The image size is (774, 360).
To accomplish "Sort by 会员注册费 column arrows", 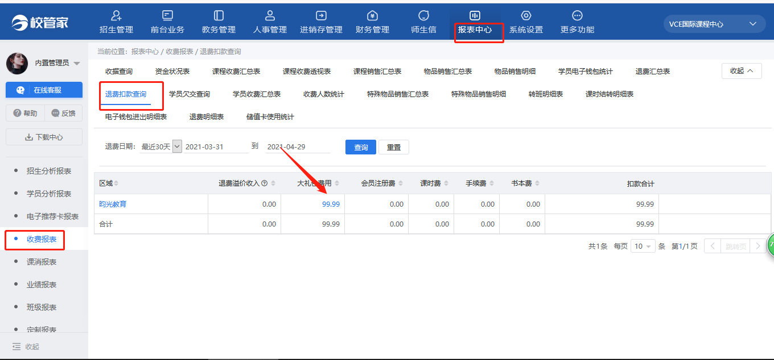I will (x=401, y=183).
